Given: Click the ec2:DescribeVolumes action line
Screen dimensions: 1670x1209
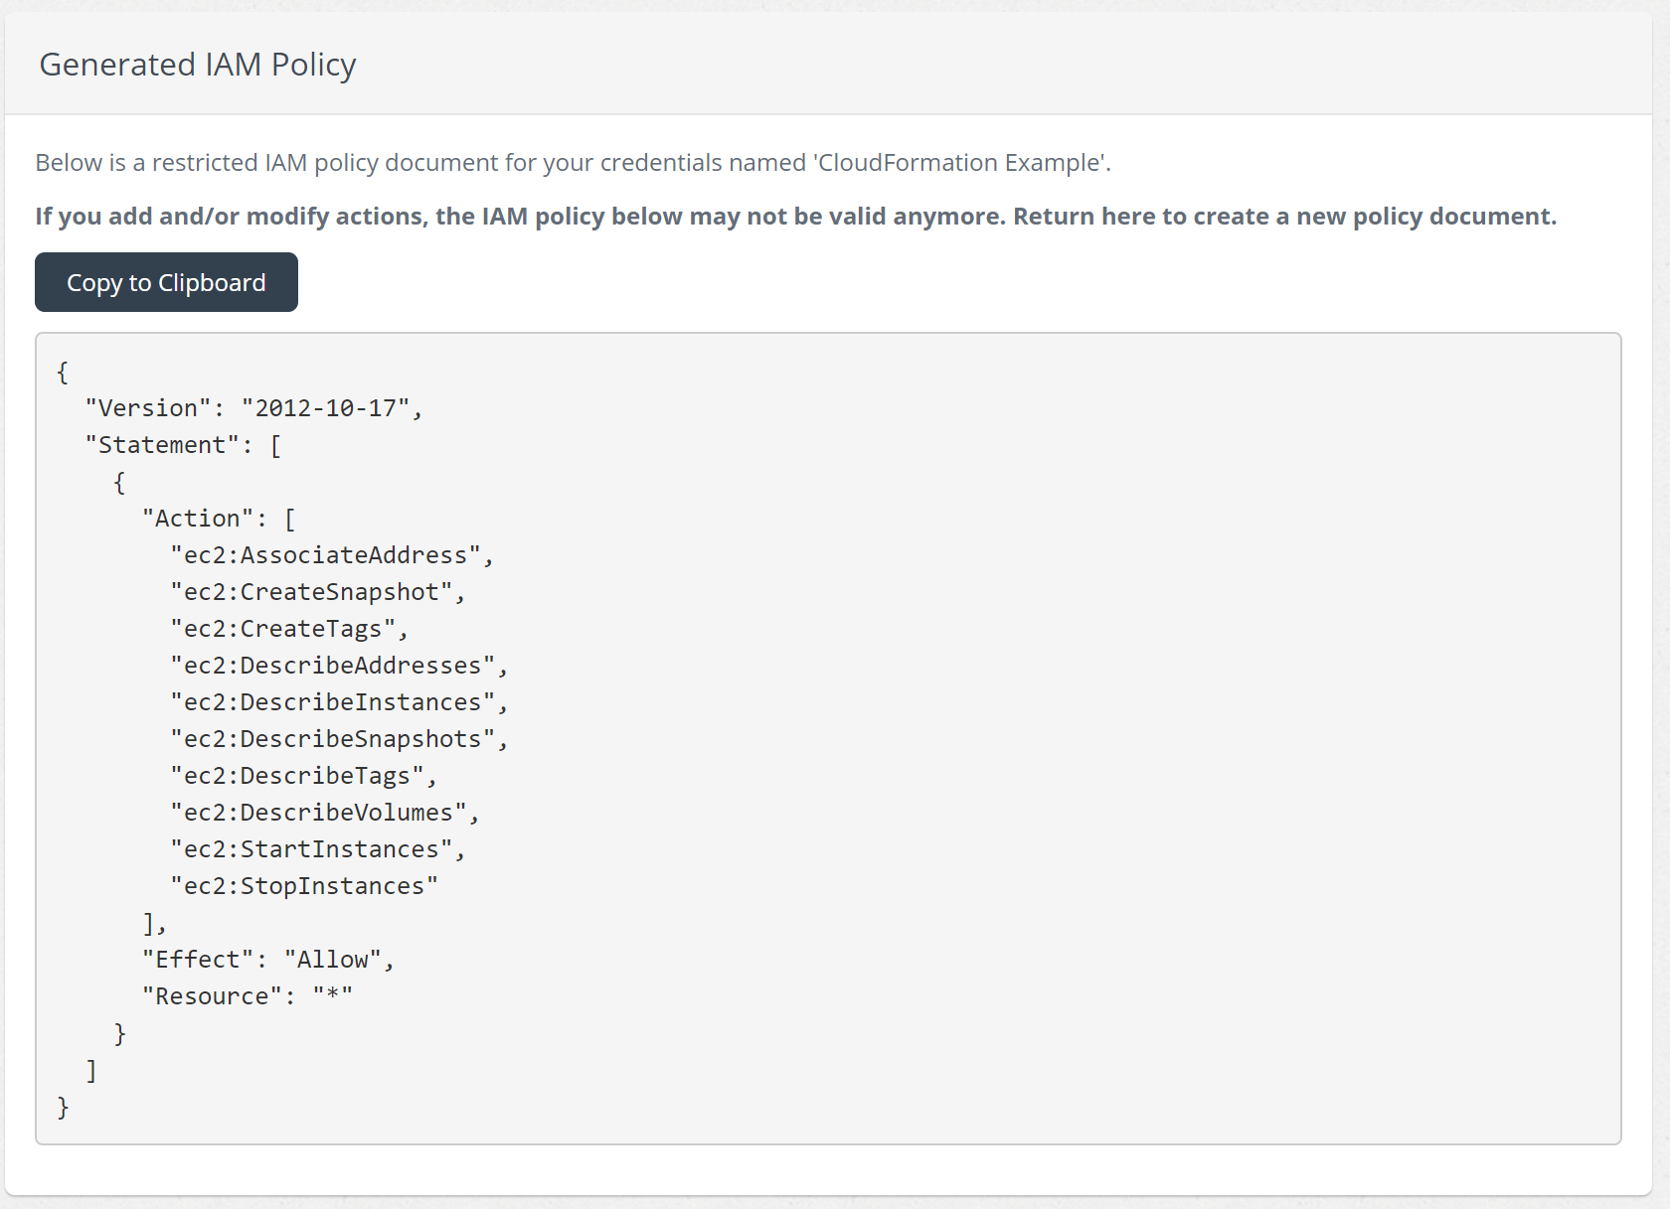Looking at the screenshot, I should pyautogui.click(x=324, y=812).
